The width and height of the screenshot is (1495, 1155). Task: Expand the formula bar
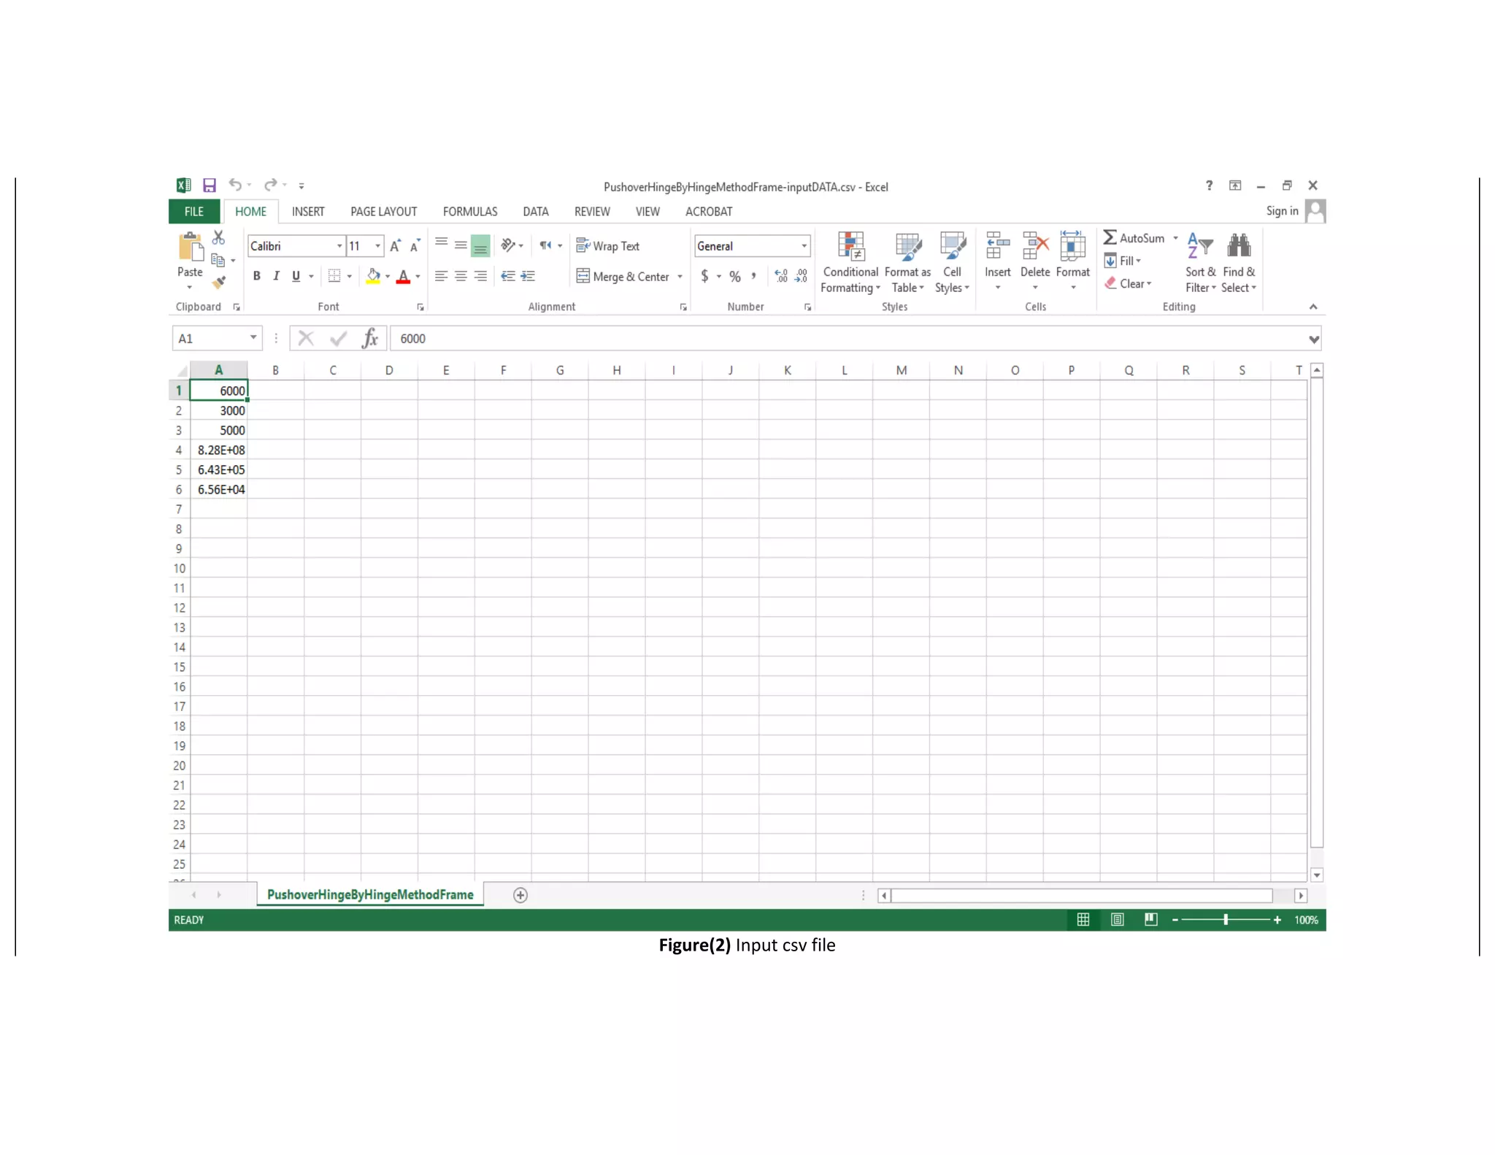coord(1314,339)
